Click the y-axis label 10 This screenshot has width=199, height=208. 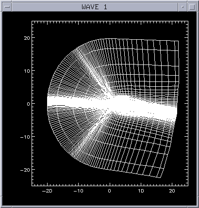27,71
